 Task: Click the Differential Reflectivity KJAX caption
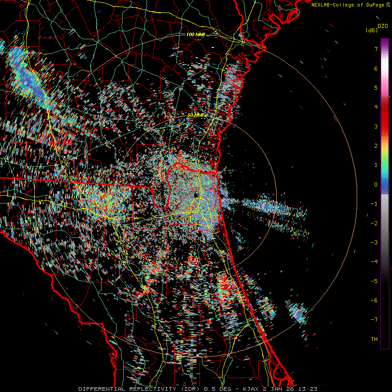coord(198,389)
